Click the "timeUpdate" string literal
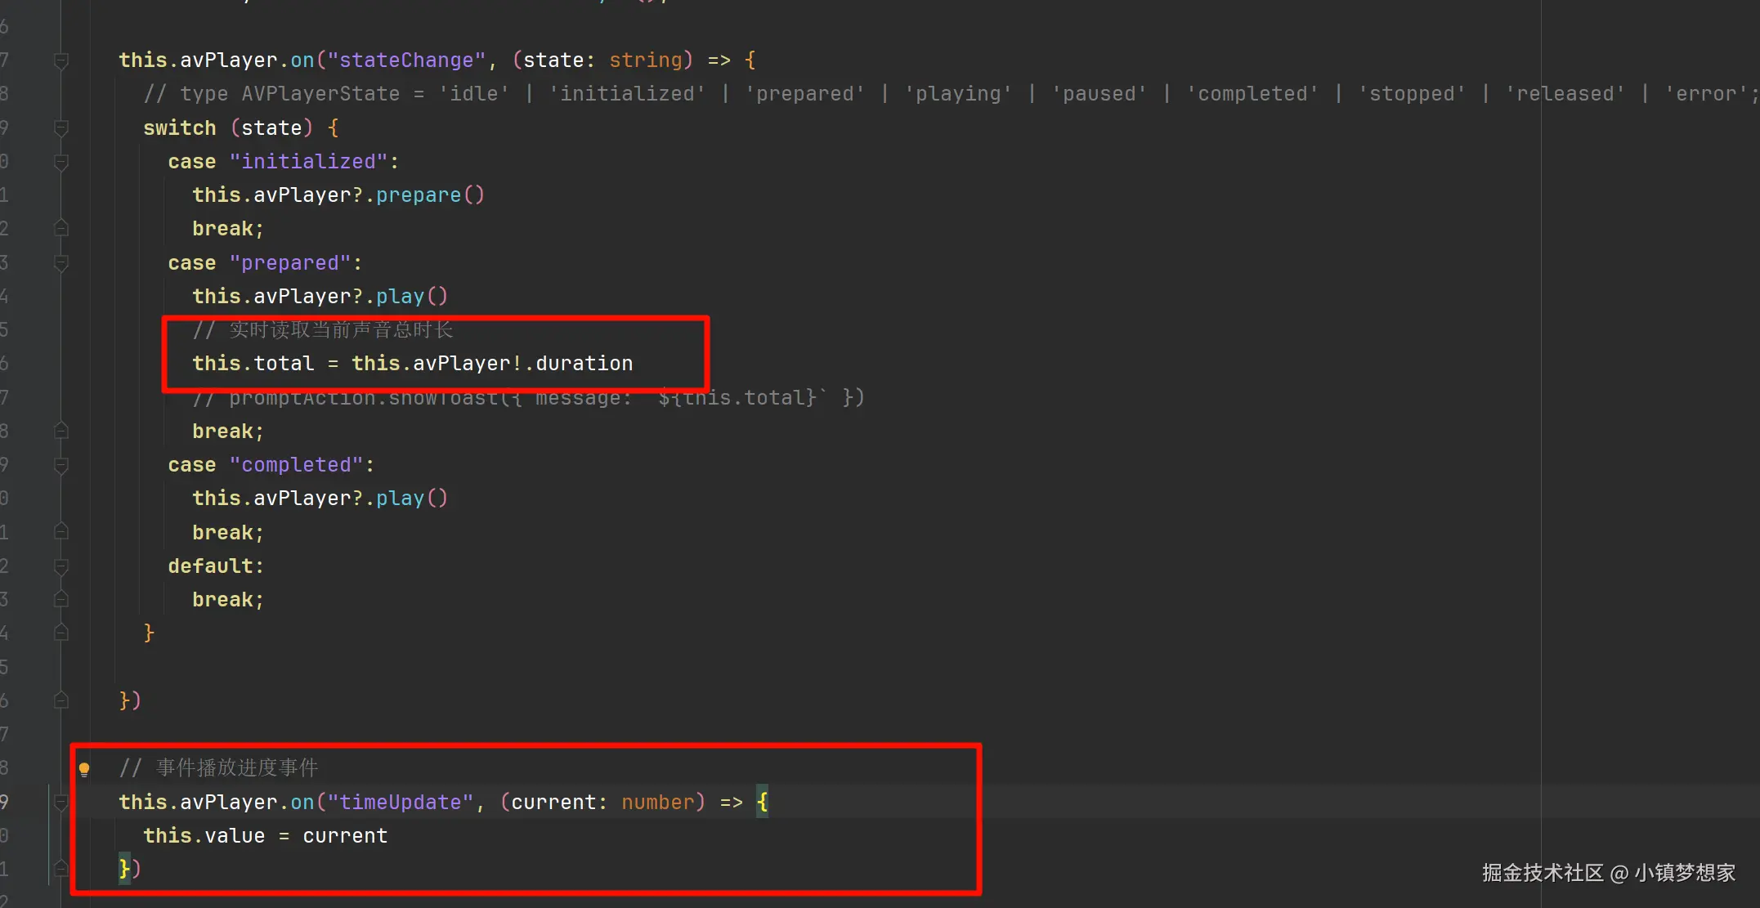 click(x=400, y=803)
